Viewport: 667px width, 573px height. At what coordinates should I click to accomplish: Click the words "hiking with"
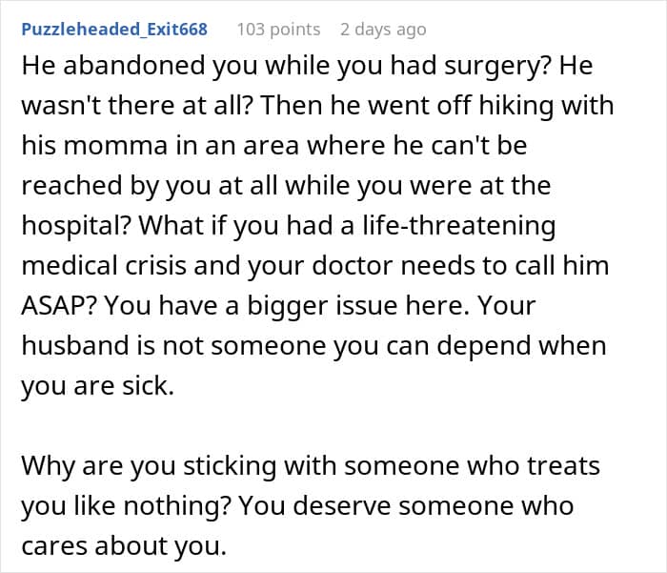click(x=546, y=107)
